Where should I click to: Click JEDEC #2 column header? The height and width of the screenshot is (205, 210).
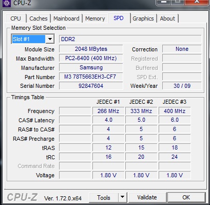coord(141,102)
